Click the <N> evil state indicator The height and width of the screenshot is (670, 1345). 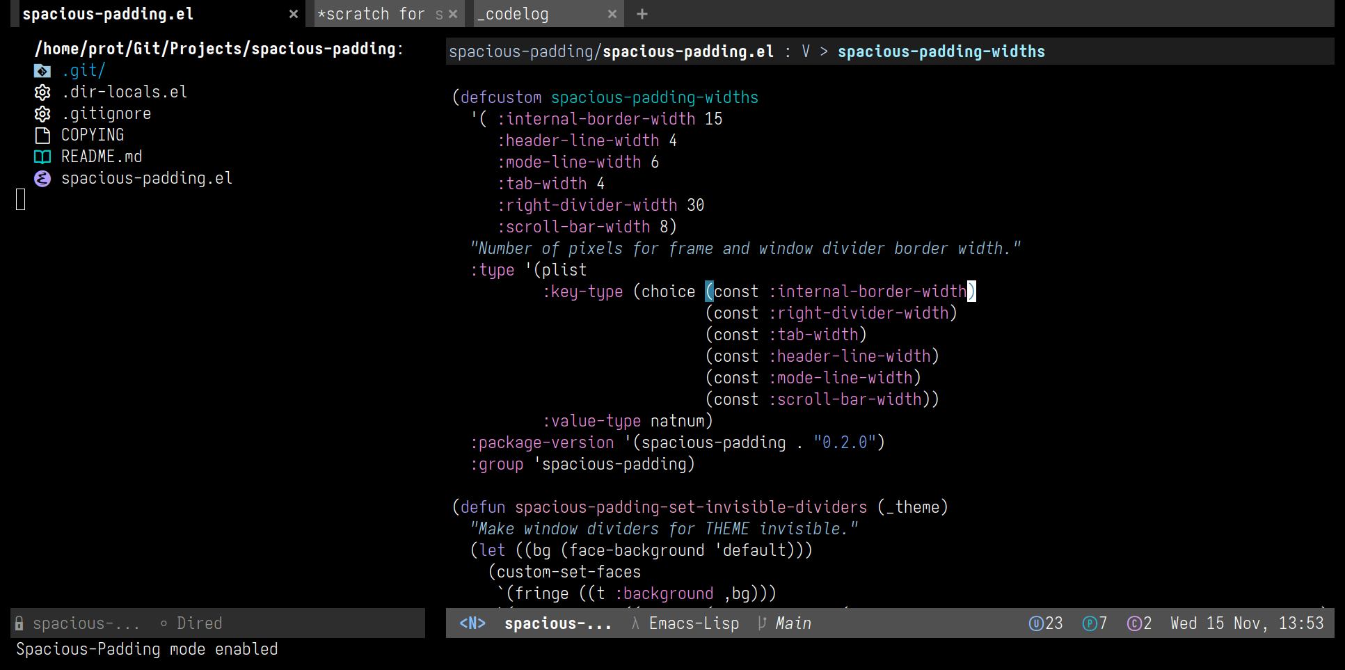pyautogui.click(x=472, y=623)
